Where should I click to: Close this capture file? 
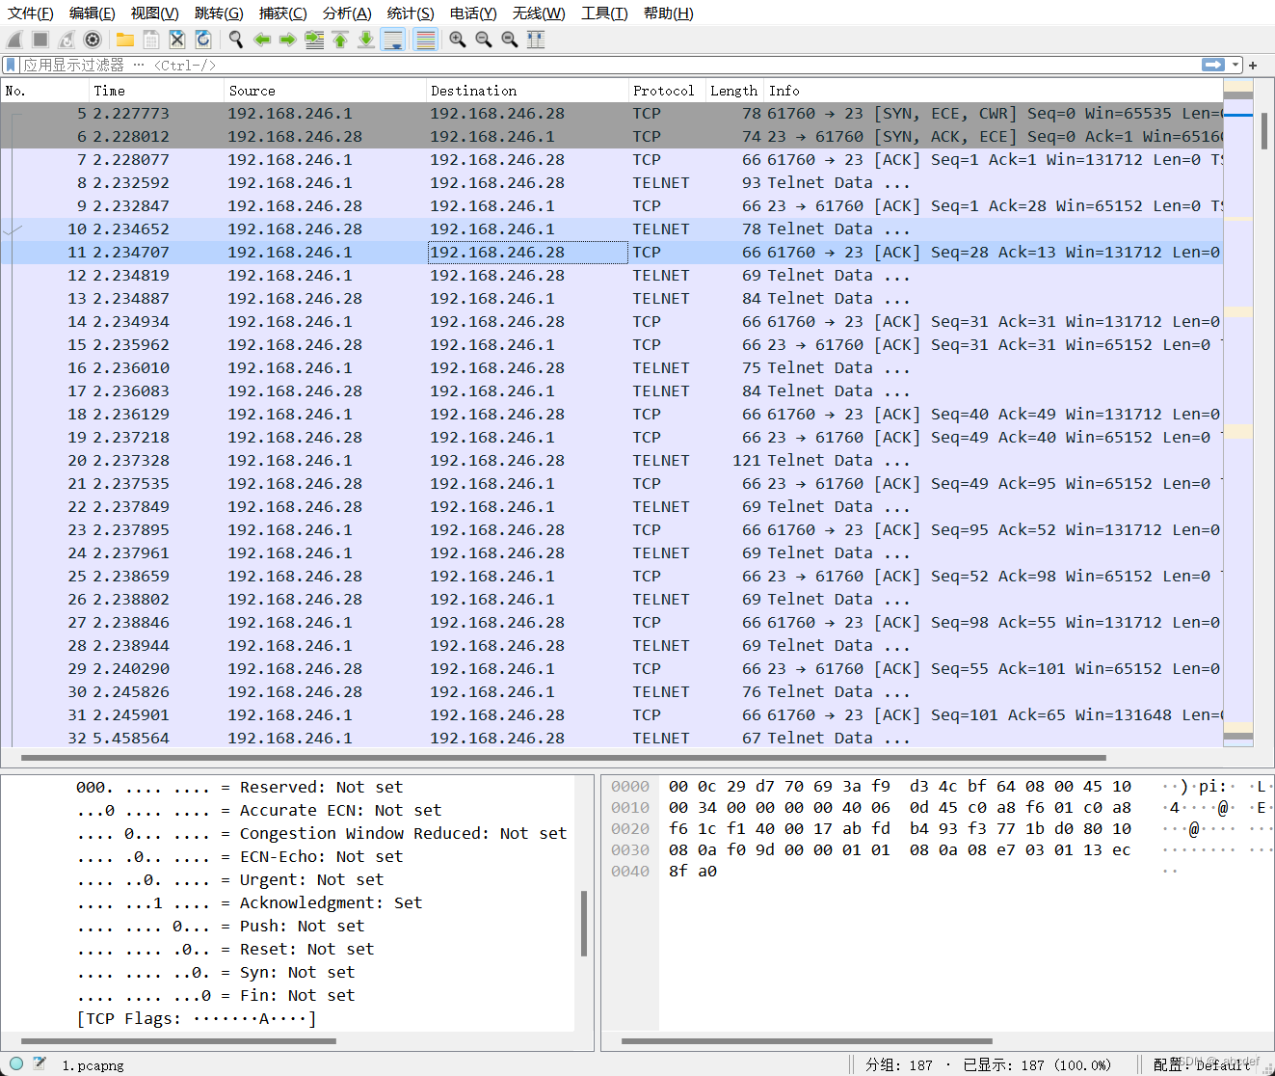tap(177, 40)
